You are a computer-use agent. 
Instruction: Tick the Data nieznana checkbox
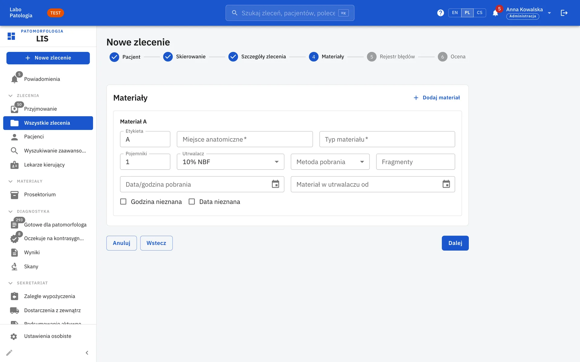(x=192, y=202)
